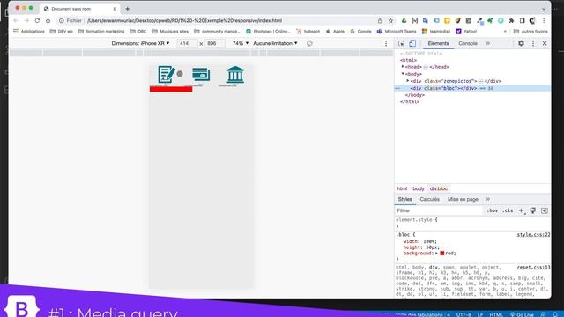Open device toolbar more options menu

click(x=386, y=43)
